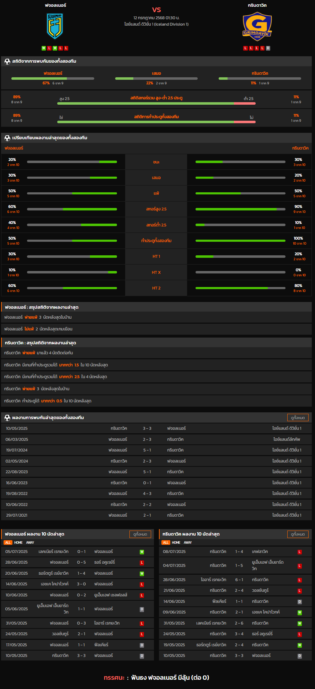This screenshot has height=689, width=315.
Task: Click the 22/08/2023 head-to-head match row
Action: (x=156, y=472)
